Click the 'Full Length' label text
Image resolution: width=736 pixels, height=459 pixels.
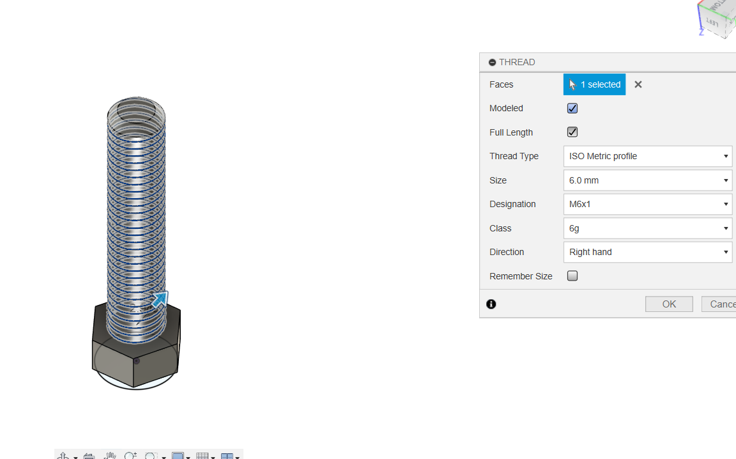[511, 132]
